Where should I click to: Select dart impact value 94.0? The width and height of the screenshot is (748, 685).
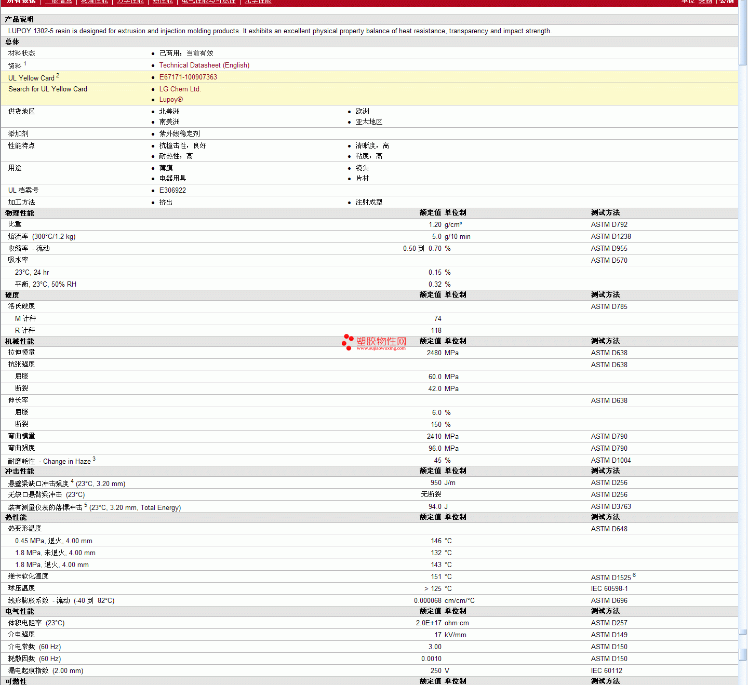click(x=435, y=507)
